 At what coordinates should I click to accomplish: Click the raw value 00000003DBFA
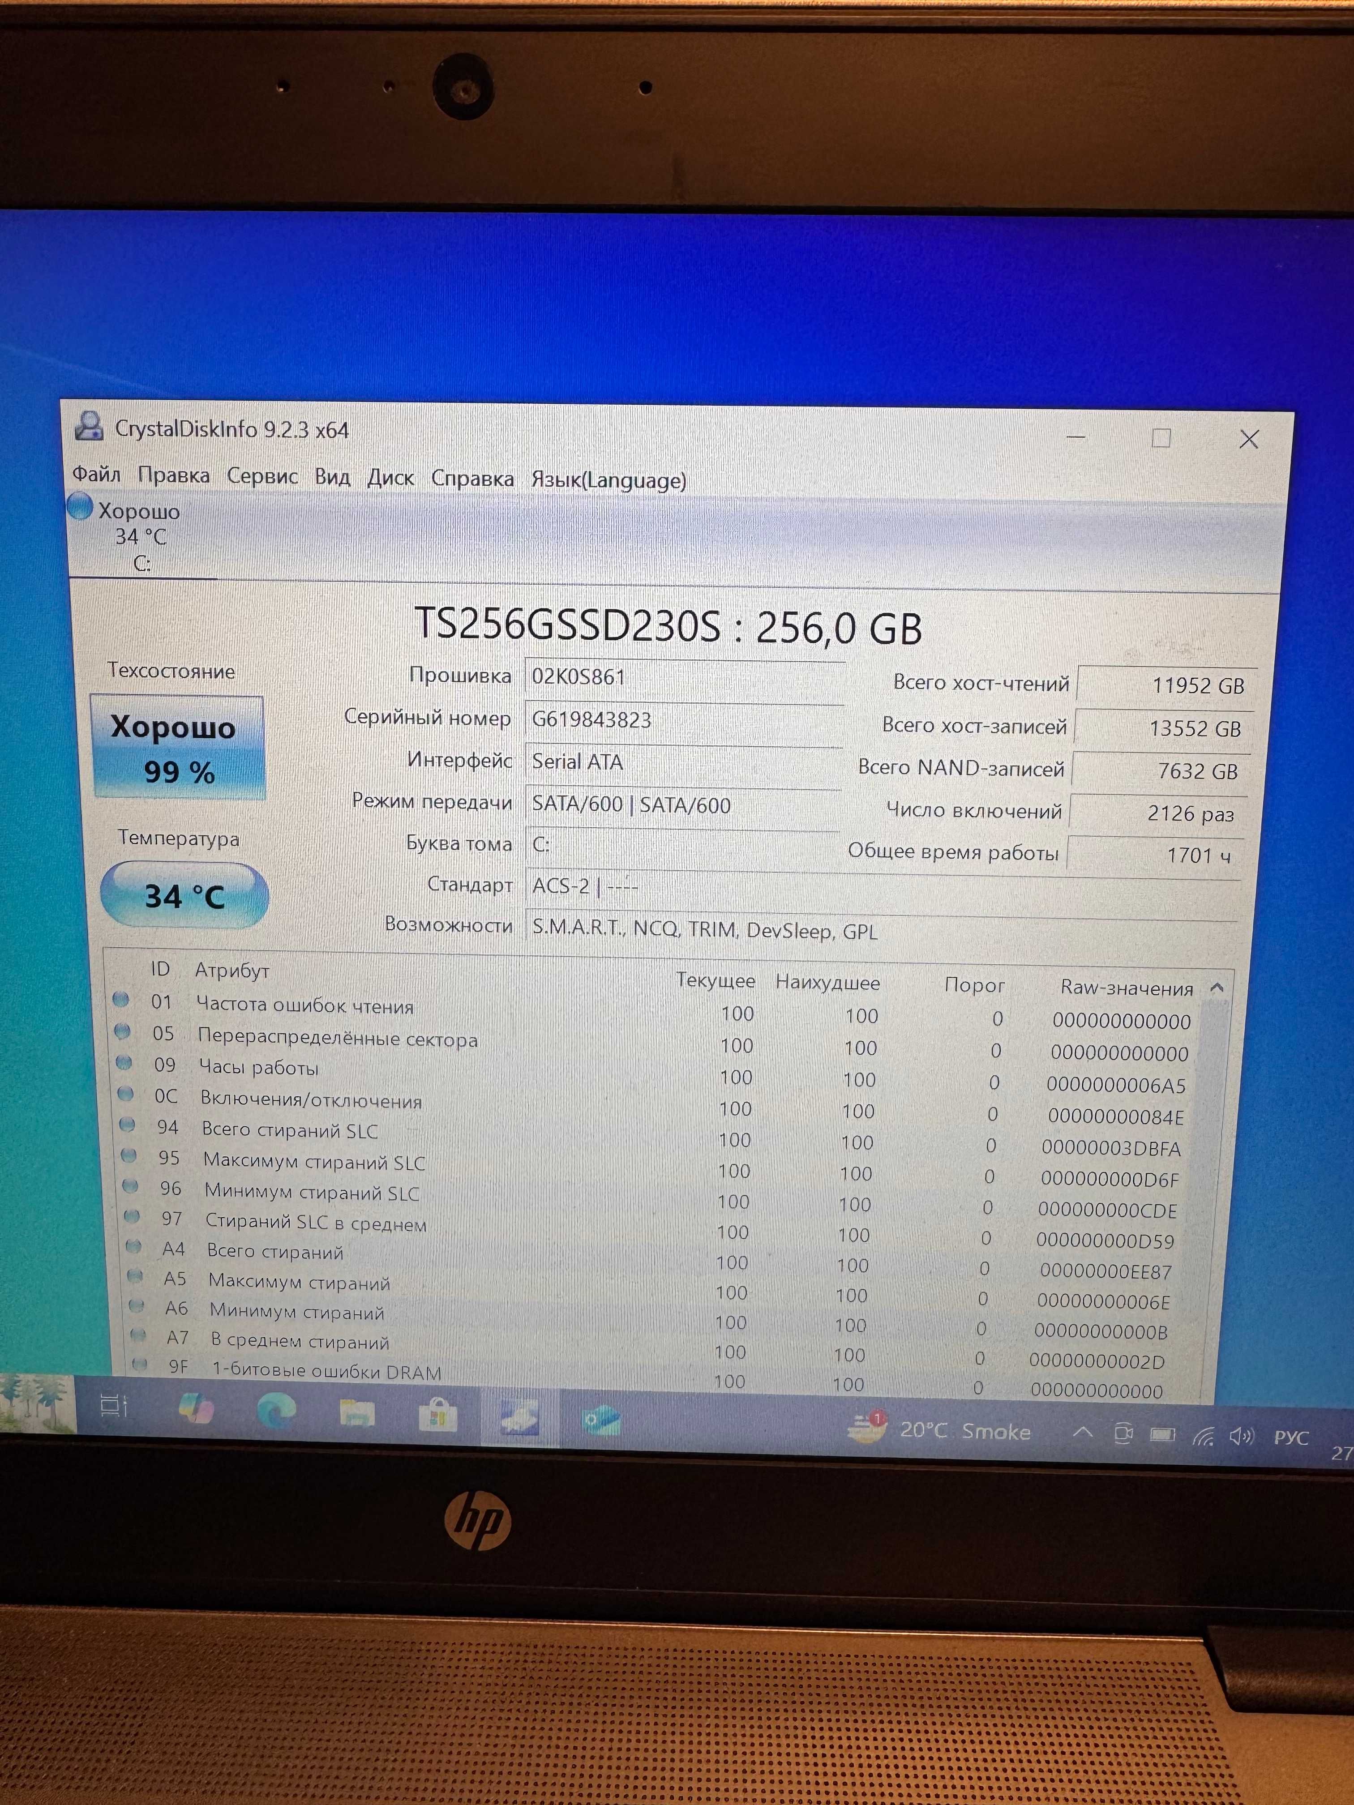(1111, 1148)
